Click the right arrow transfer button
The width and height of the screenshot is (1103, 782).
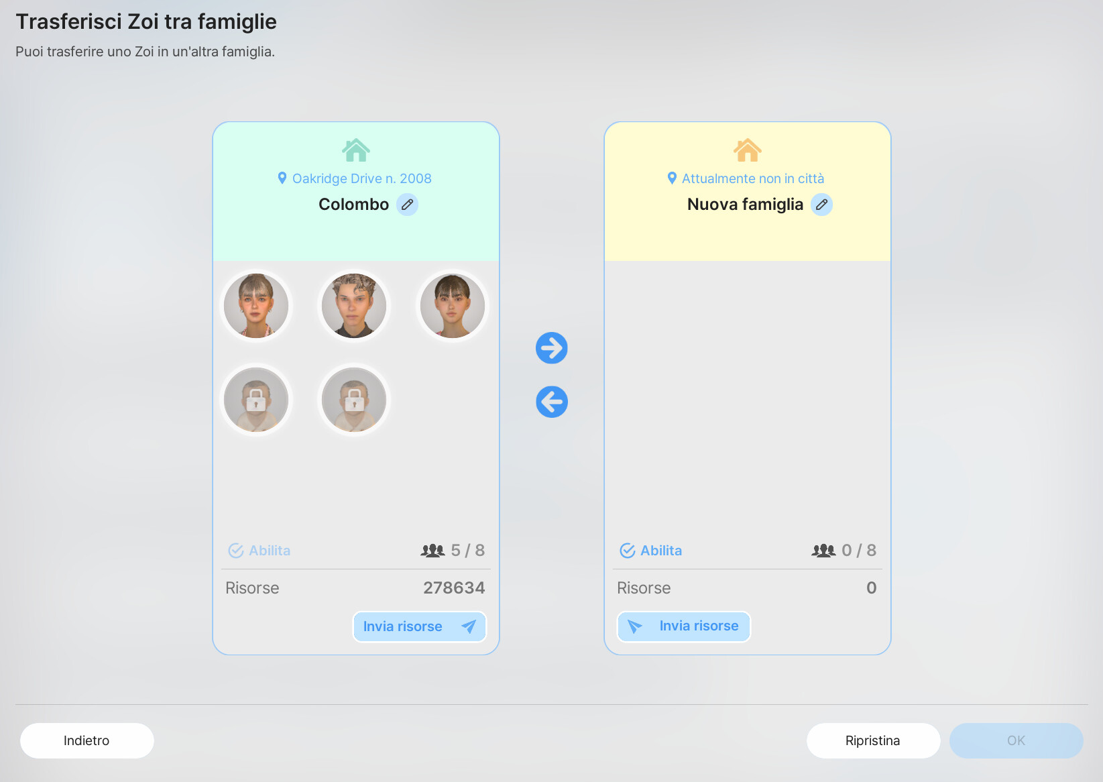point(552,348)
